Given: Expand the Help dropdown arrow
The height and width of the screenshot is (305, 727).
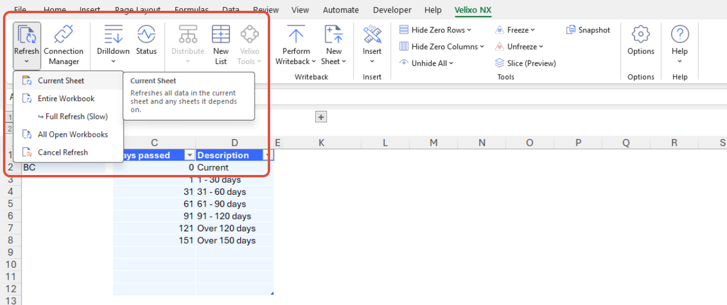Looking at the screenshot, I should click(x=680, y=61).
